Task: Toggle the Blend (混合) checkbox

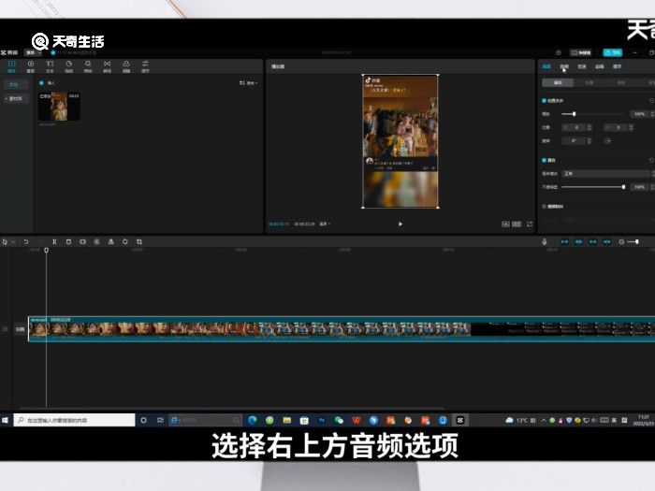Action: (544, 160)
